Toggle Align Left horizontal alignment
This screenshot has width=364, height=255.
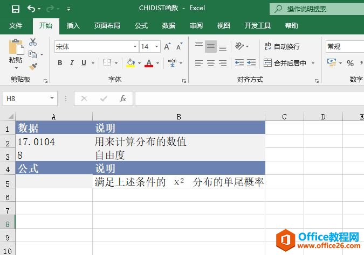click(x=198, y=63)
